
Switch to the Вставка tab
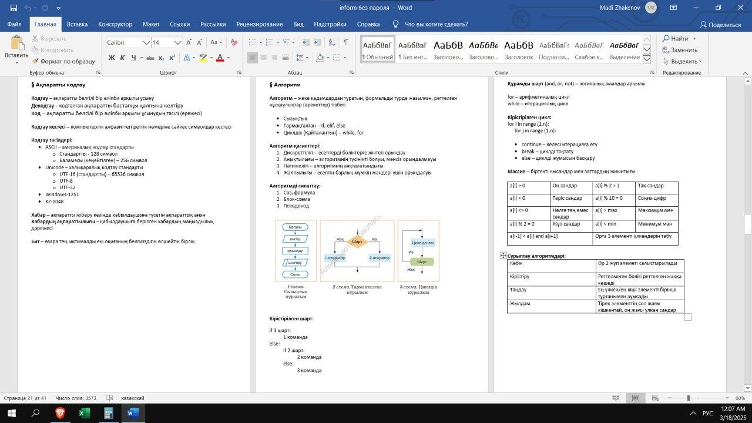77,24
